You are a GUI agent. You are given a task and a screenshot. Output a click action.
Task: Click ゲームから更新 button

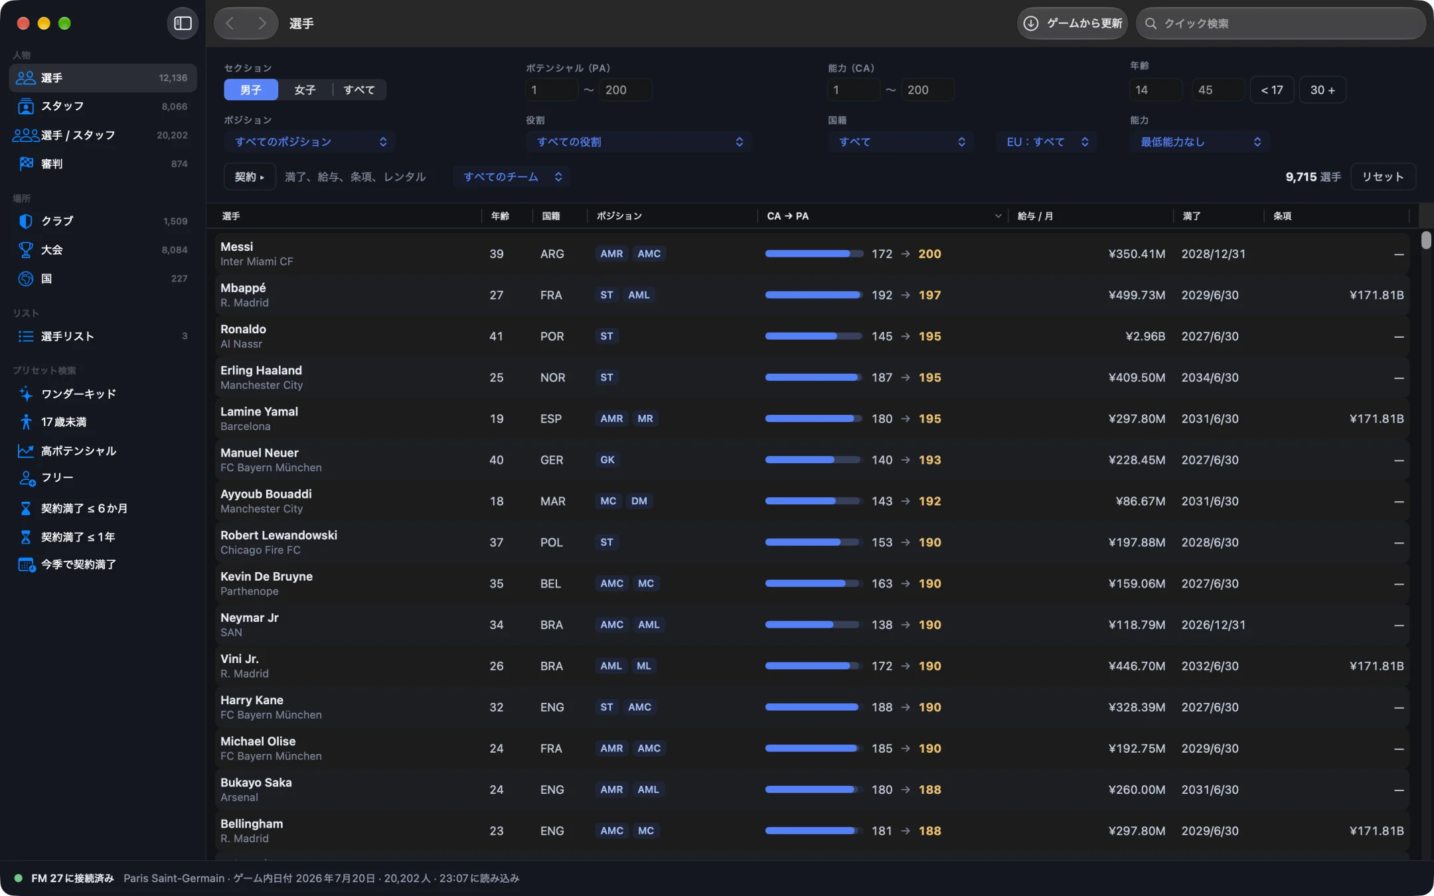1073,23
